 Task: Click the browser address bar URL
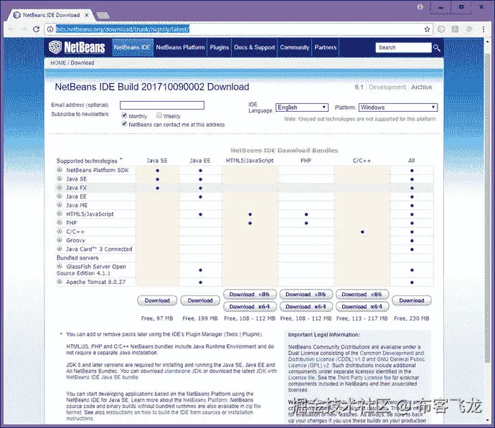pos(123,29)
